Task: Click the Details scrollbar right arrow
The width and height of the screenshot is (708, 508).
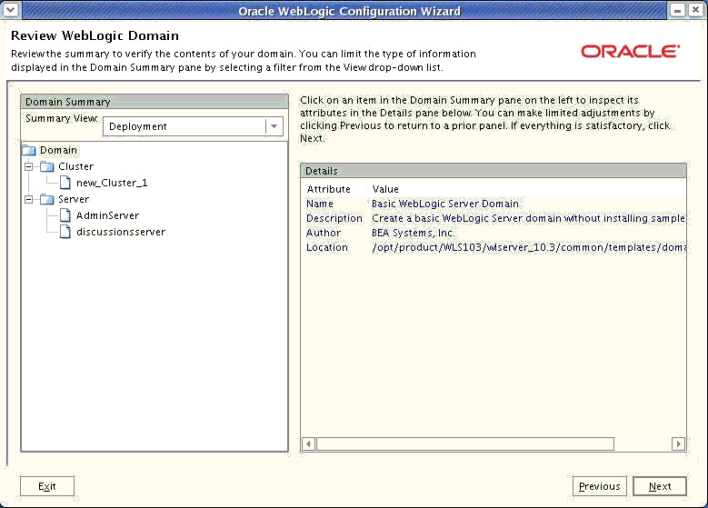Action: pos(678,443)
